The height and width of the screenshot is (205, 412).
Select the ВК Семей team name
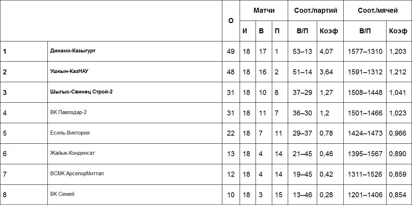pos(62,194)
